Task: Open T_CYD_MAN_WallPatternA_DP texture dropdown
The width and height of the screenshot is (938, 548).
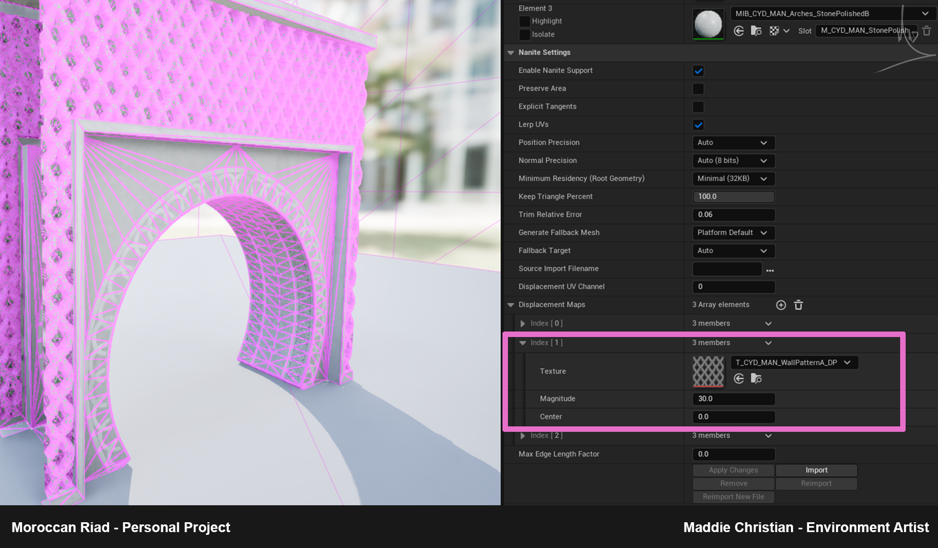Action: coord(794,363)
